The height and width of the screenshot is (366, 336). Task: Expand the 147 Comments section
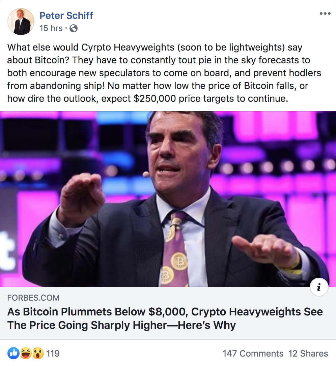tap(253, 354)
